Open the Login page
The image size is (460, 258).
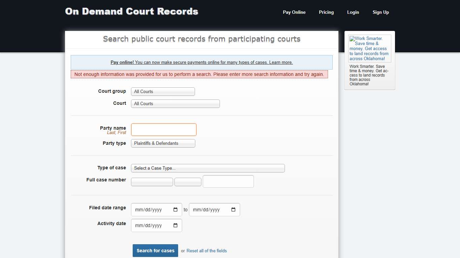(353, 12)
